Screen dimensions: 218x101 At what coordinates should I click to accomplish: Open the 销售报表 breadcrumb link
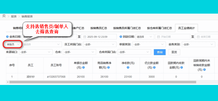click(x=27, y=17)
